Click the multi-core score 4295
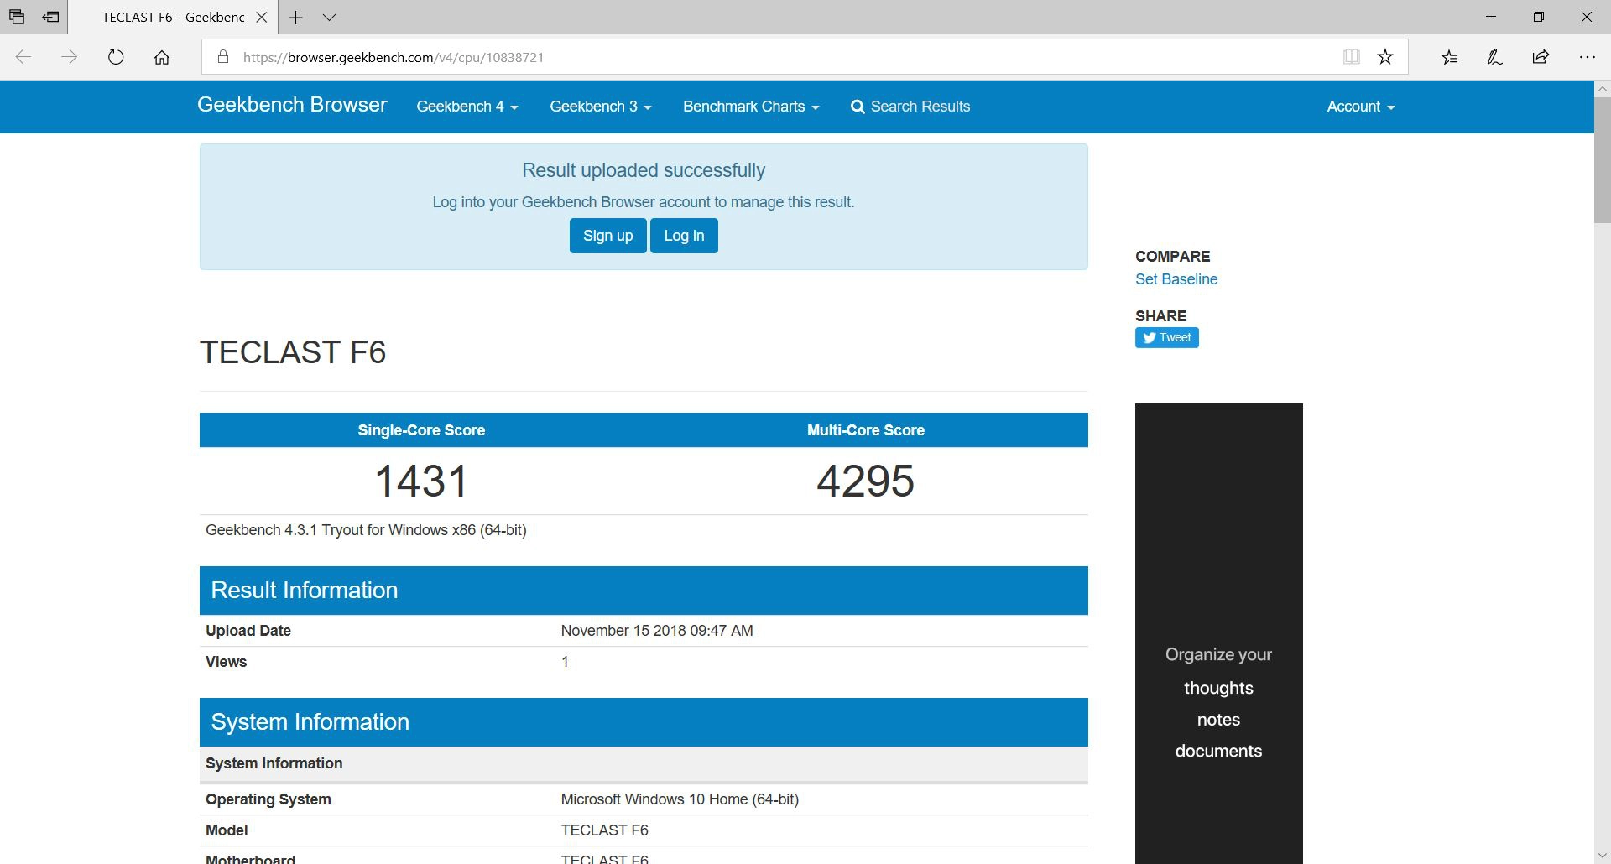 [865, 481]
